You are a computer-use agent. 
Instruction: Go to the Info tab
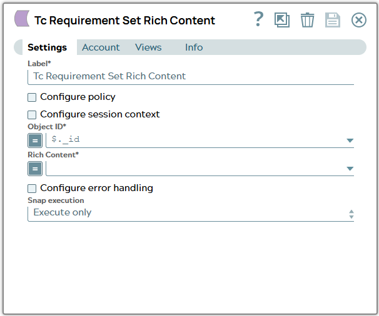click(194, 47)
